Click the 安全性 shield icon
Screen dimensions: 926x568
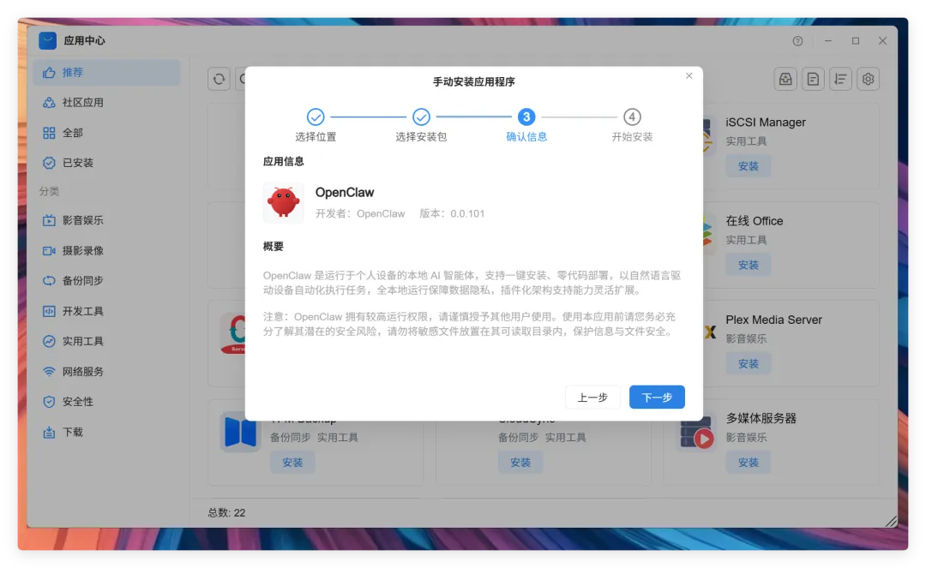(49, 402)
